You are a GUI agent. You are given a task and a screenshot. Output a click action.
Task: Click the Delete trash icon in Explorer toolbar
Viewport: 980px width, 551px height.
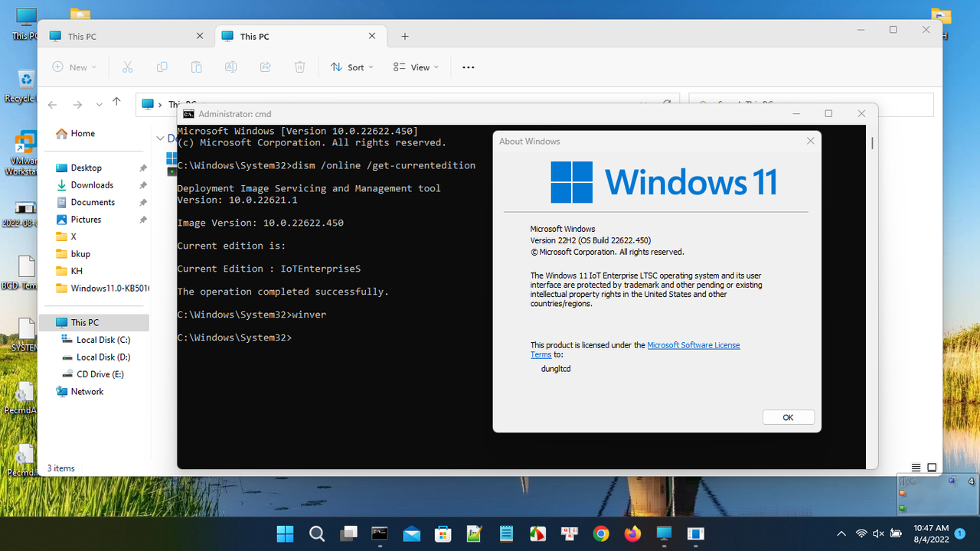(300, 67)
